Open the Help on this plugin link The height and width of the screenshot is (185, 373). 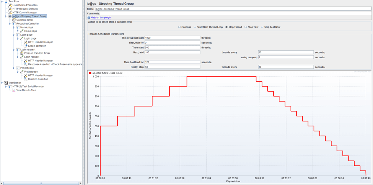(x=101, y=18)
